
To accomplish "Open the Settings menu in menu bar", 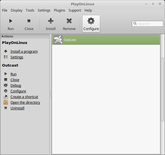I will tap(44, 10).
